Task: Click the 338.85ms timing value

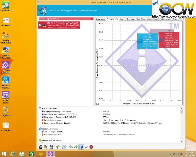Action: point(107,132)
